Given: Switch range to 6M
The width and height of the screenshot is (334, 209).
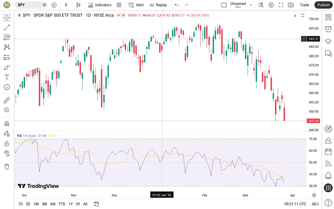Looking at the screenshot, I should click(x=53, y=204).
